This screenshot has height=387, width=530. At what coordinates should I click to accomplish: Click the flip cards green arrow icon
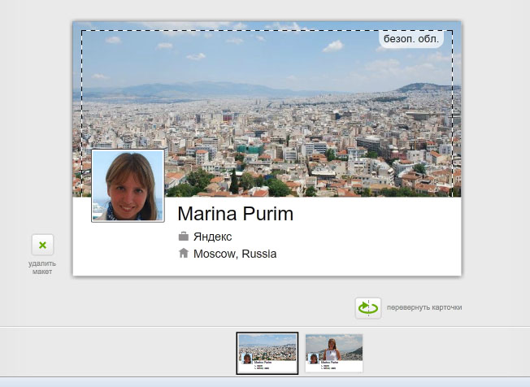click(x=367, y=307)
